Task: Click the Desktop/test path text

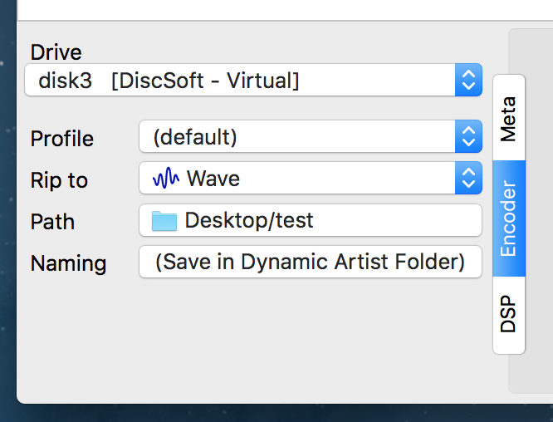Action: point(249,220)
